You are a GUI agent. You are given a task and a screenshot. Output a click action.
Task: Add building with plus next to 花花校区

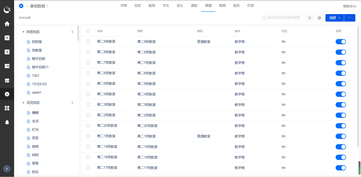pyautogui.click(x=72, y=103)
